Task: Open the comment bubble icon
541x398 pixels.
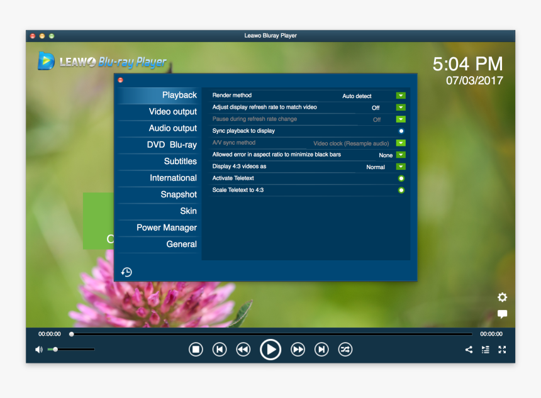Action: (502, 314)
